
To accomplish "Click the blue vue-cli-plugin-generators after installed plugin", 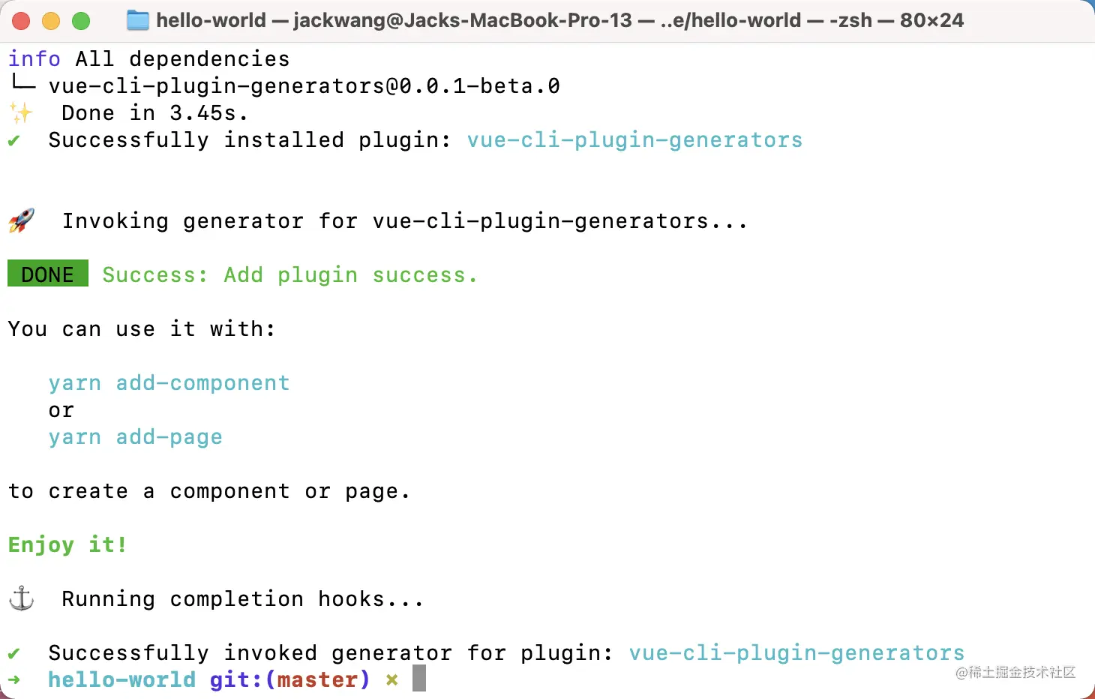I will (x=634, y=140).
